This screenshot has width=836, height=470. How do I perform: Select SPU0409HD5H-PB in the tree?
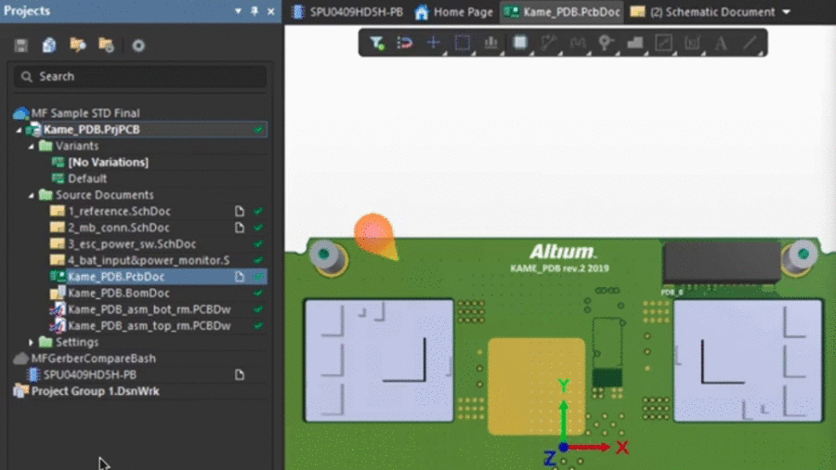click(89, 374)
